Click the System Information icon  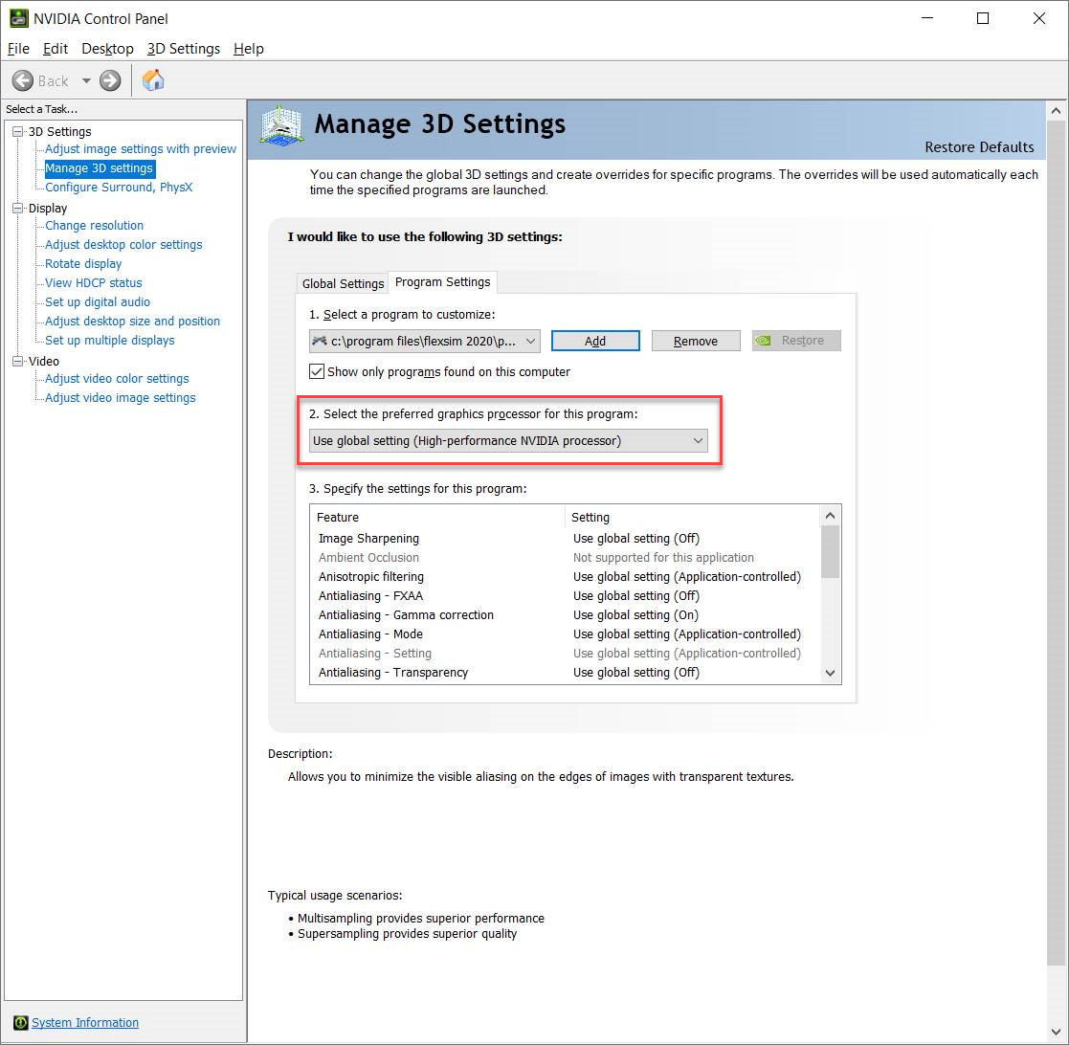click(x=20, y=1022)
